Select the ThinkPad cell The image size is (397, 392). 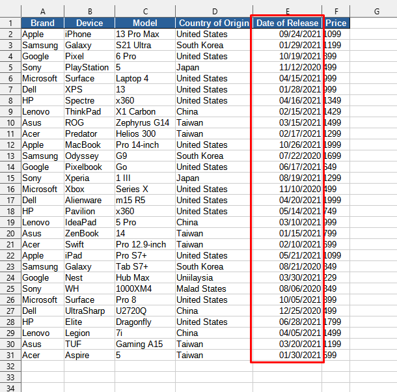[89, 111]
